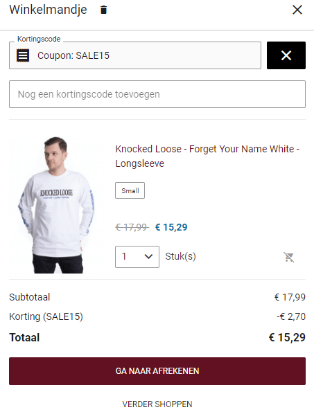Continue shopping via VERDER SHOPPEN
Screen dimensions: 314x412
pyautogui.click(x=157, y=404)
